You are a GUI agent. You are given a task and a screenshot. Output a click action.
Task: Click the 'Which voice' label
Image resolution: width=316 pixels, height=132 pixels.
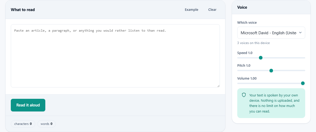247,23
